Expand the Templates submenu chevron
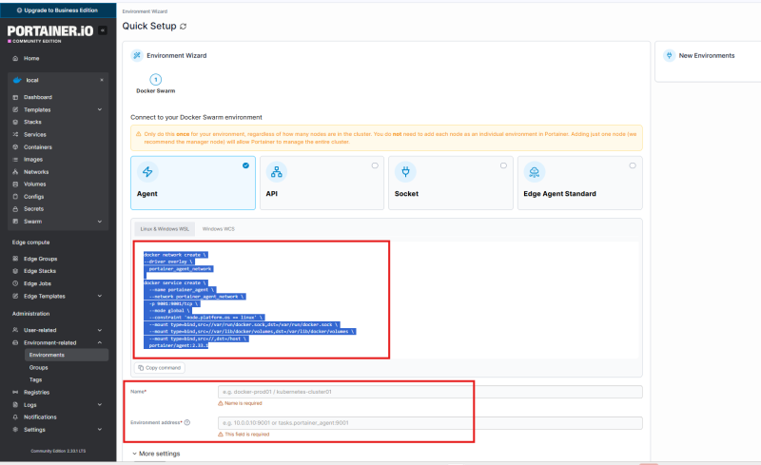The image size is (761, 465). 100,109
